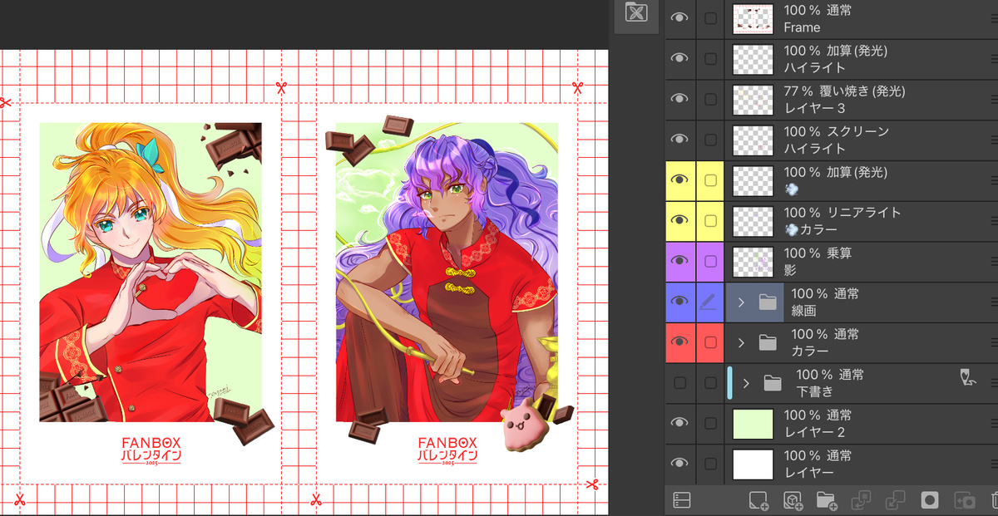
Task: Click the draft layer icon on 下書き row
Action: tap(967, 379)
